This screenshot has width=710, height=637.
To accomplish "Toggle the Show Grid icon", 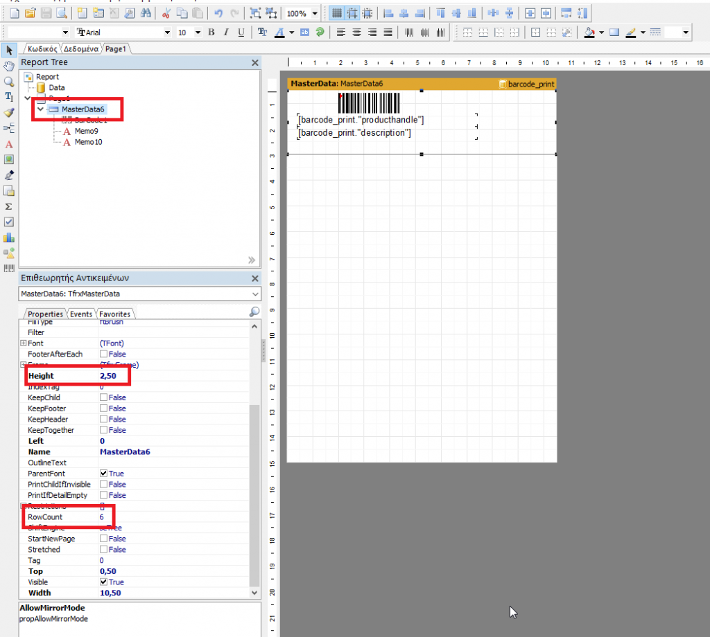I will pos(336,13).
